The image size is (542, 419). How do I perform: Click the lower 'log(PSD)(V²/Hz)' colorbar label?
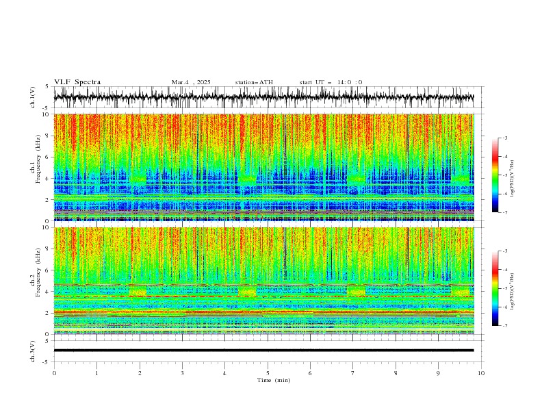(512, 291)
